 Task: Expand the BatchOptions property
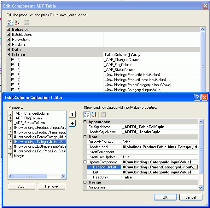(8, 35)
